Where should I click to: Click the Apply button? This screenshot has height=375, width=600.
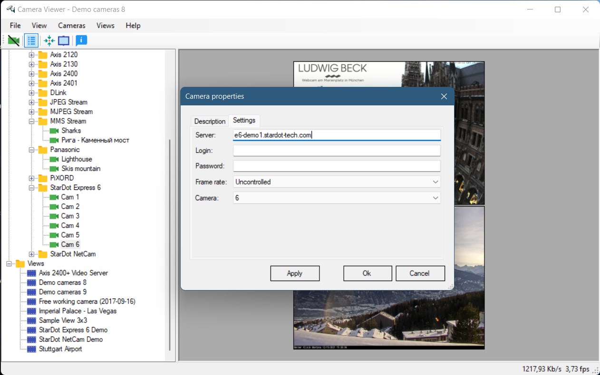click(x=295, y=273)
